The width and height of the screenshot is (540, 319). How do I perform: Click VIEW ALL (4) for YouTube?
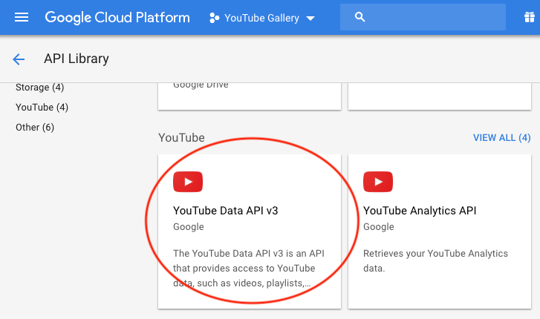click(x=501, y=138)
